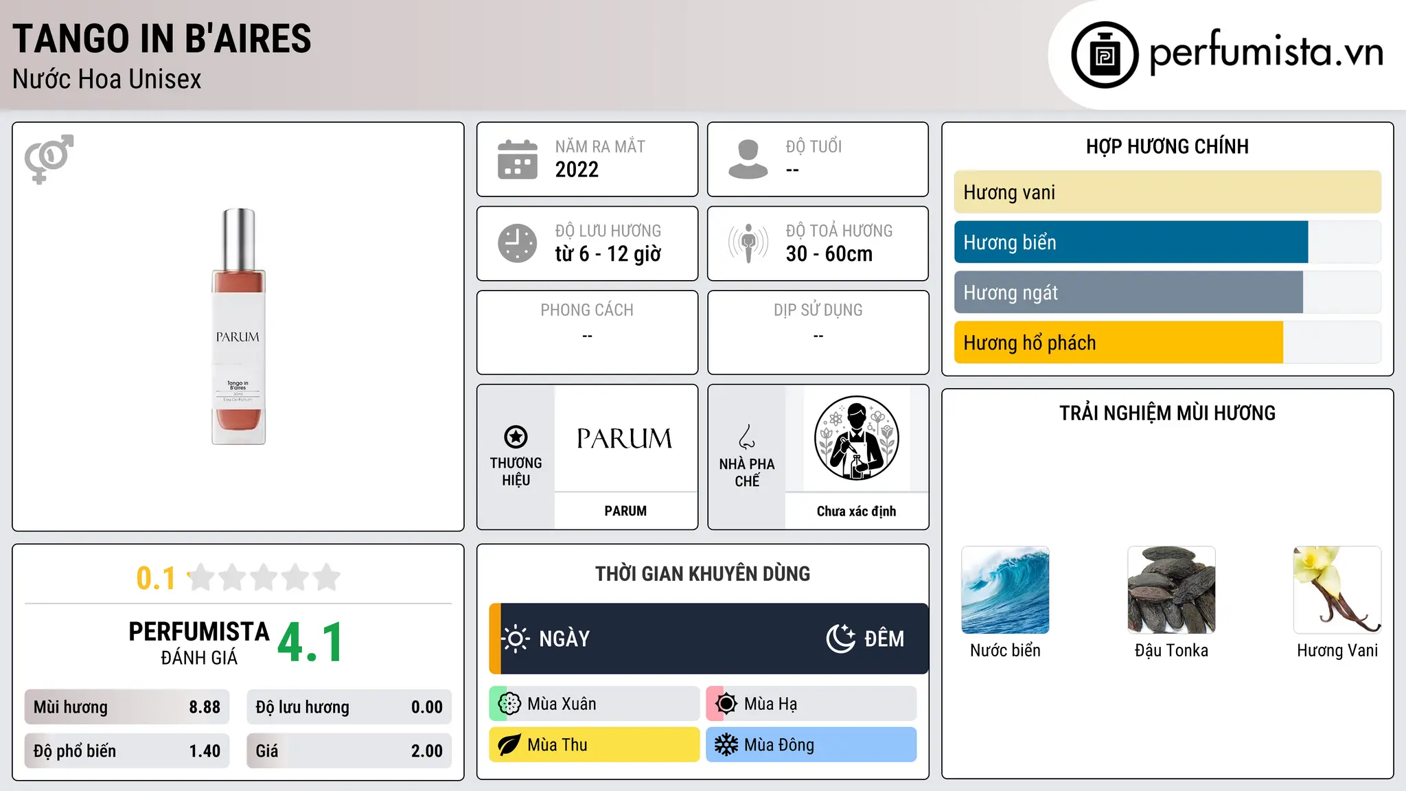Image resolution: width=1406 pixels, height=791 pixels.
Task: Click the sillage icon beside Độ toả hương
Action: click(748, 243)
